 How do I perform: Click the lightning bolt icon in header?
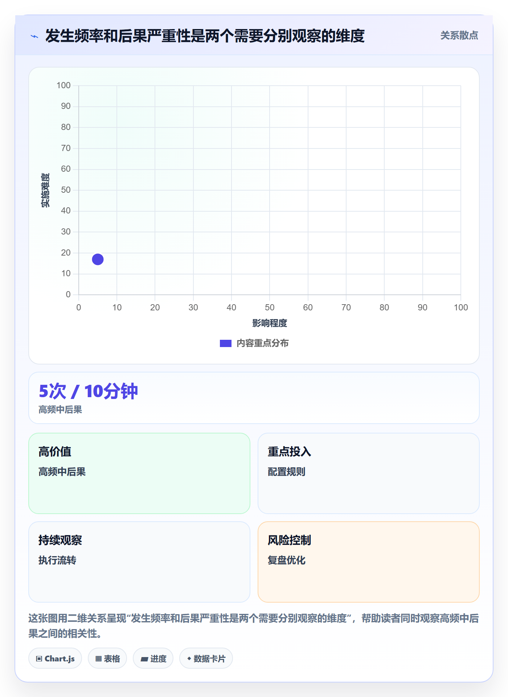tap(34, 36)
